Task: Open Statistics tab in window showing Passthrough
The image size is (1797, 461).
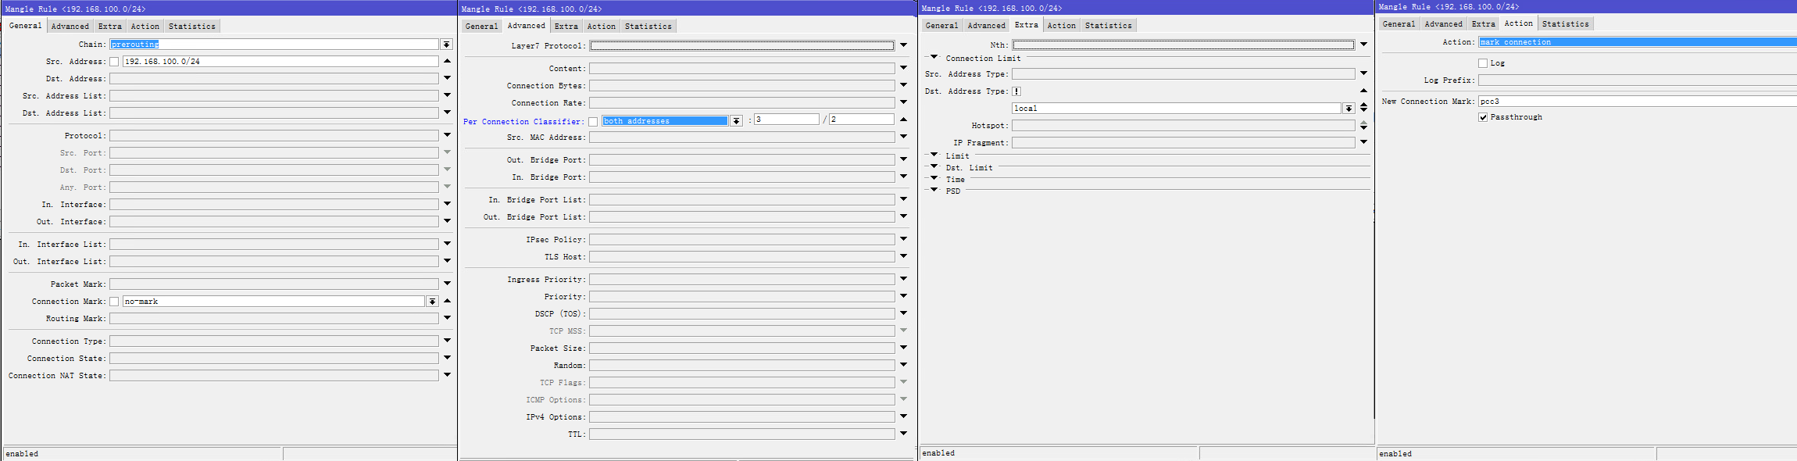Action: (1565, 24)
